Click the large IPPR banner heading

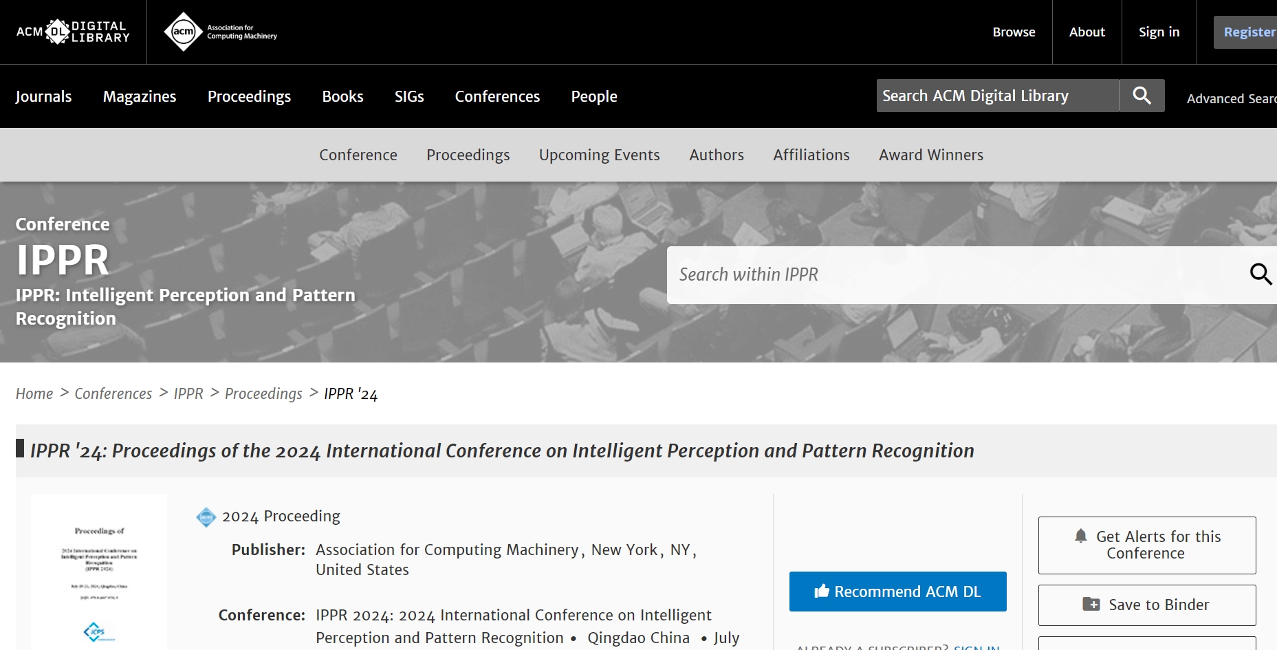63,260
